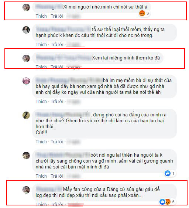Click thumbs-up reaction on 'bớt nói ngu' comment
Screen dimensions: 189x208
(x=168, y=173)
